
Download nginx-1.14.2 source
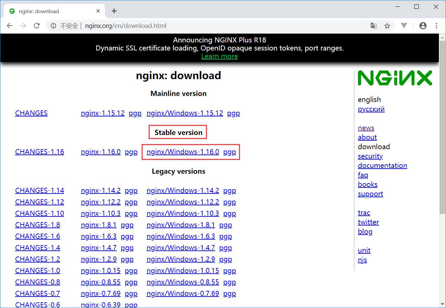100,191
